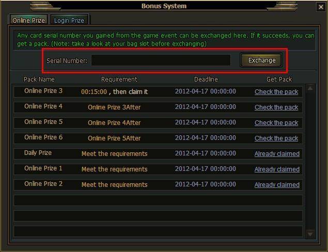
Task: Click the Pack Name column header
Action: [39, 79]
